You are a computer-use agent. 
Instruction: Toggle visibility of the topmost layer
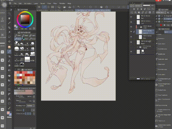click(x=131, y=17)
